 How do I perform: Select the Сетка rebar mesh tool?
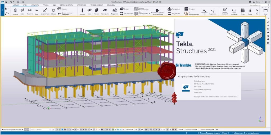point(242,11)
